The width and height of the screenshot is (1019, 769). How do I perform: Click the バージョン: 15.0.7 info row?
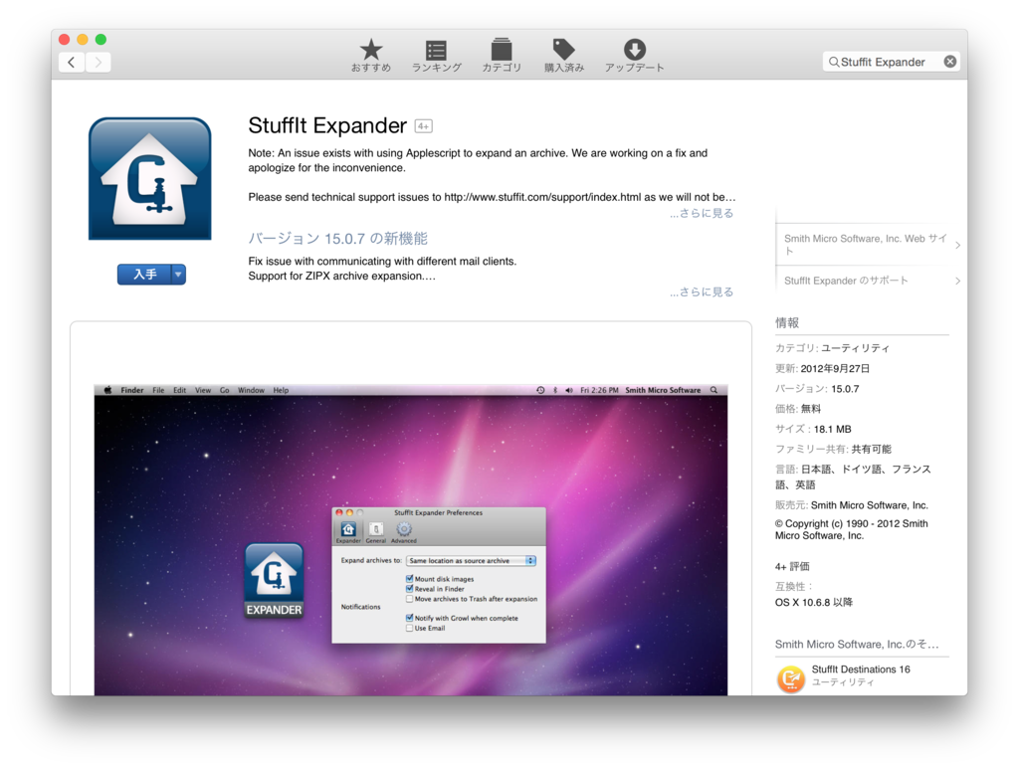[817, 388]
